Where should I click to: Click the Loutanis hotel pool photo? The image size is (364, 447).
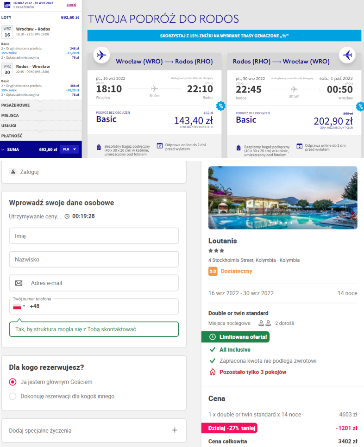(282, 198)
